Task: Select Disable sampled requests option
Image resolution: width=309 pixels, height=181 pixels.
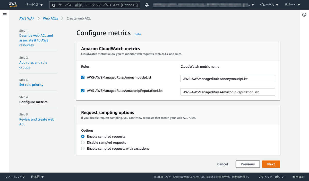Action: (x=83, y=142)
